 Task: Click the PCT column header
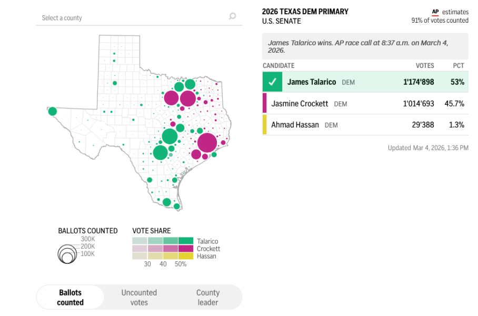pos(459,66)
